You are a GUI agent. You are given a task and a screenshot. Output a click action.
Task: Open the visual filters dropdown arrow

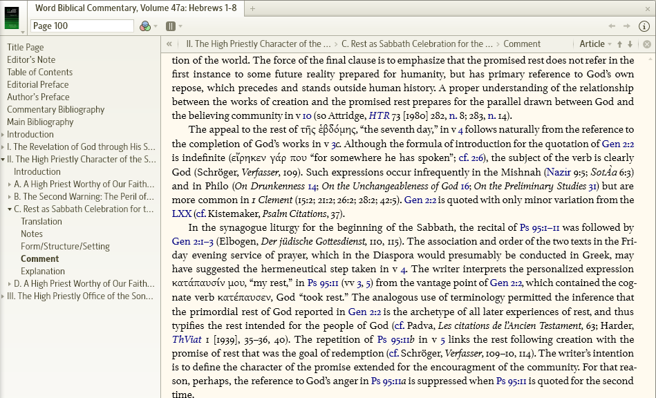[156, 26]
